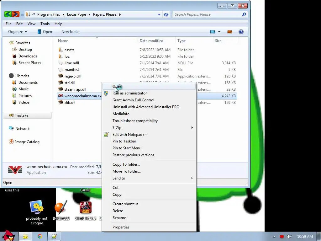Open the Organize dropdown
Image resolution: width=321 pixels, height=241 pixels.
[x=18, y=32]
